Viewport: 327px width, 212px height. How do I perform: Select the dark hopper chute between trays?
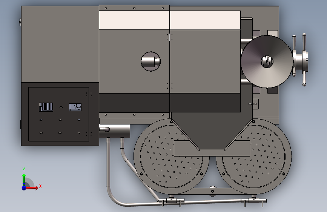click(212, 131)
